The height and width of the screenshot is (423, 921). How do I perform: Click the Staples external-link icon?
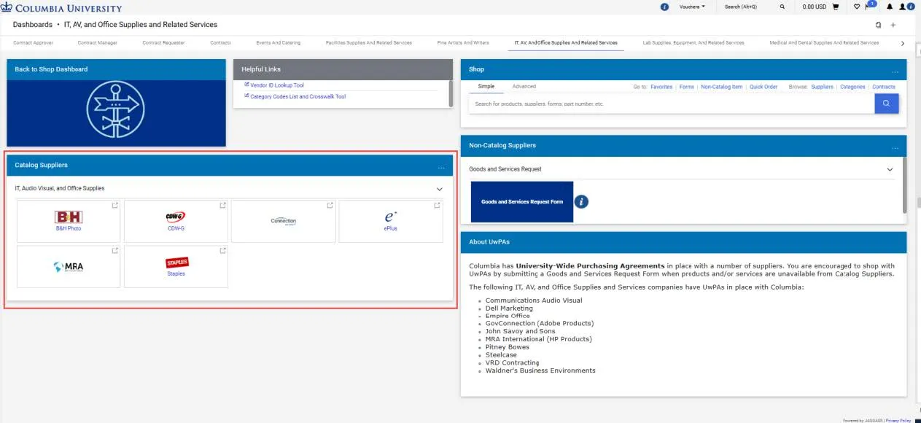click(222, 251)
